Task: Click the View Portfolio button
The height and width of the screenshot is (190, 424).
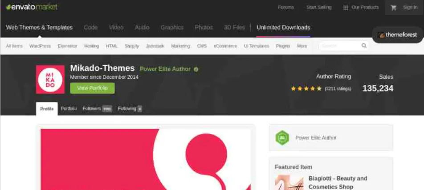Action: [93, 88]
